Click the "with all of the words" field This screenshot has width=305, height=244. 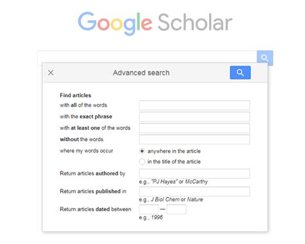click(194, 105)
